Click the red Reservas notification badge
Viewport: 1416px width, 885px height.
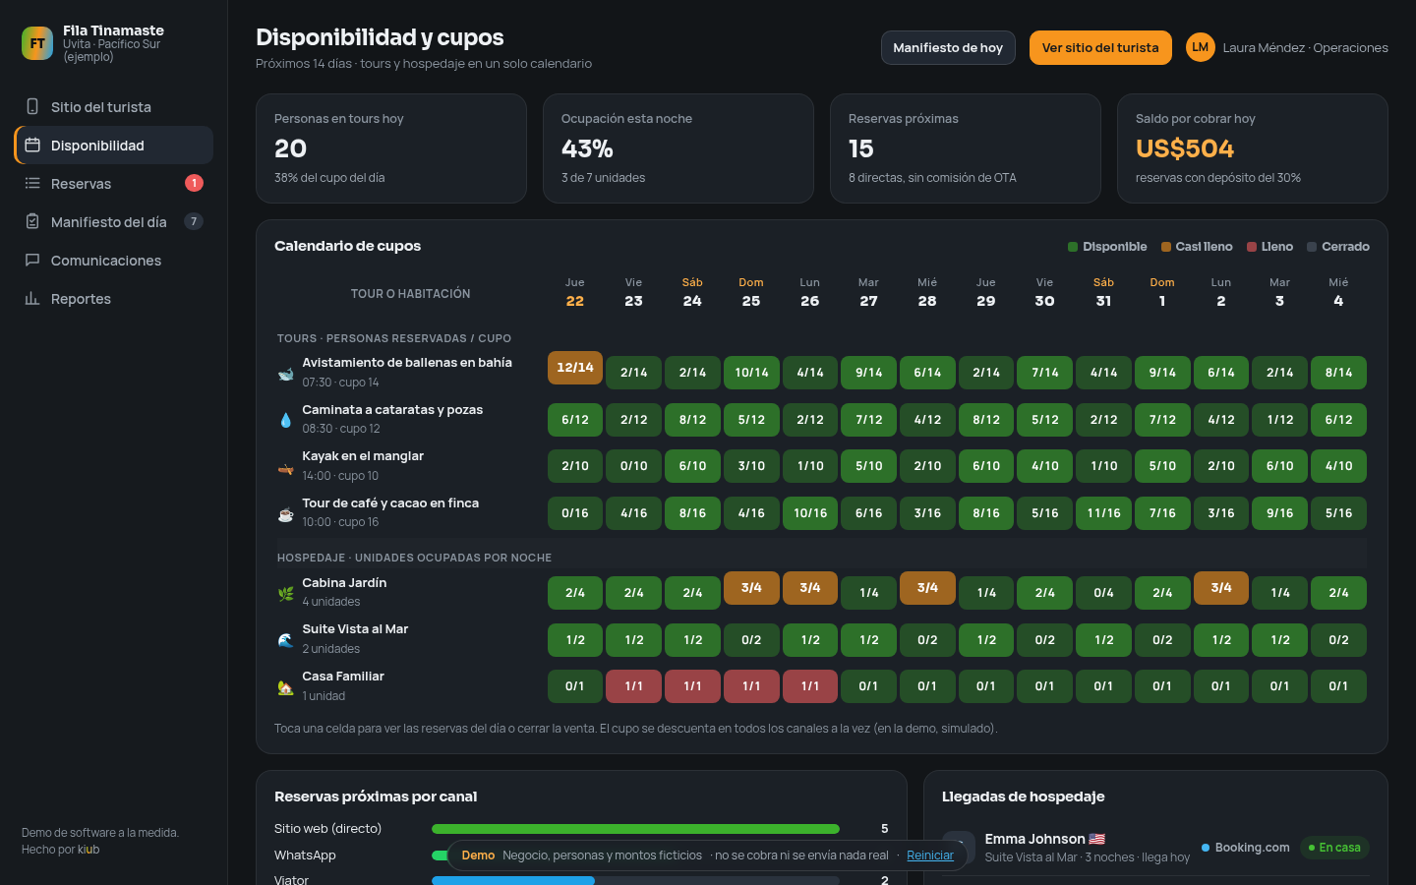click(194, 183)
